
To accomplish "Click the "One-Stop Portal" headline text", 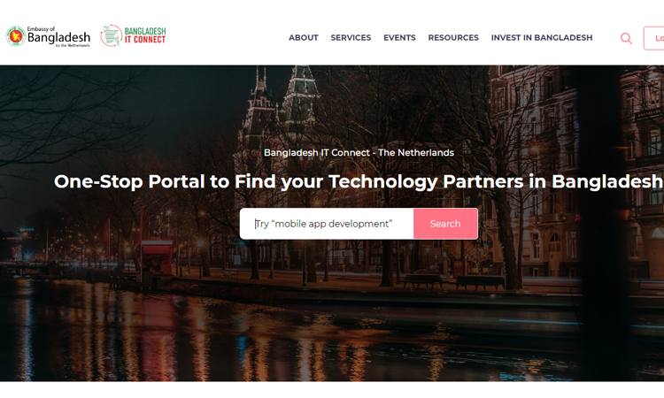I will click(x=359, y=181).
